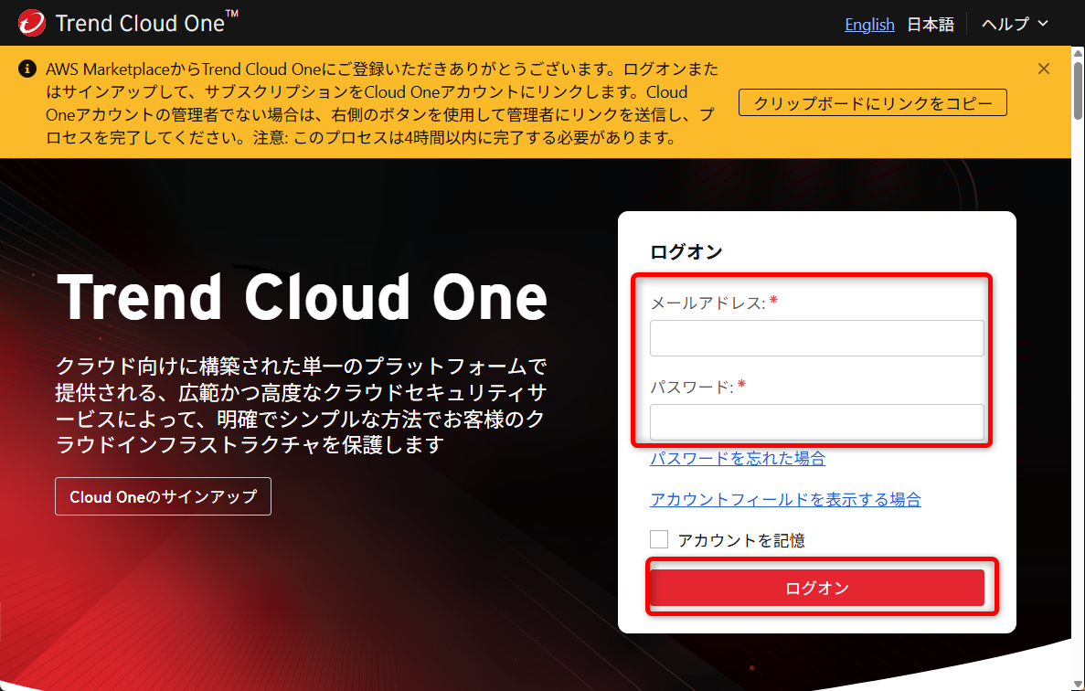Viewport: 1085px width, 691px height.
Task: Click the クラウド向けに構築された description paragraph
Action: click(301, 405)
